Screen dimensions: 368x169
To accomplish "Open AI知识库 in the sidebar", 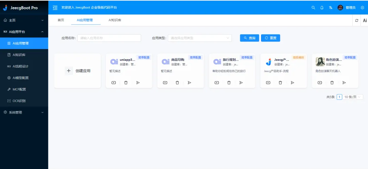I will tap(24, 55).
